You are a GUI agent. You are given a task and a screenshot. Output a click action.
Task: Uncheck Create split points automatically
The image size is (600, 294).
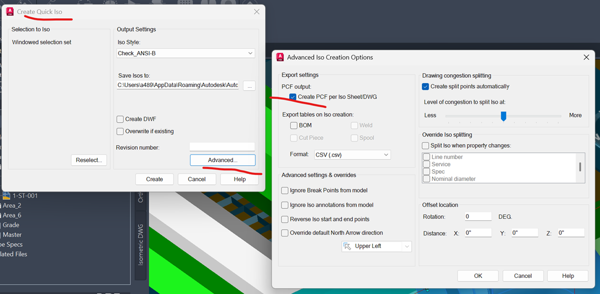[x=426, y=87]
